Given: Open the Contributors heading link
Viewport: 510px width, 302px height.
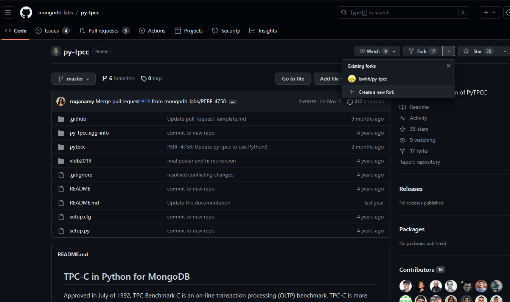Looking at the screenshot, I should point(422,269).
